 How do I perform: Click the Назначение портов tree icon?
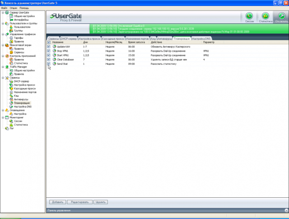click(11, 92)
